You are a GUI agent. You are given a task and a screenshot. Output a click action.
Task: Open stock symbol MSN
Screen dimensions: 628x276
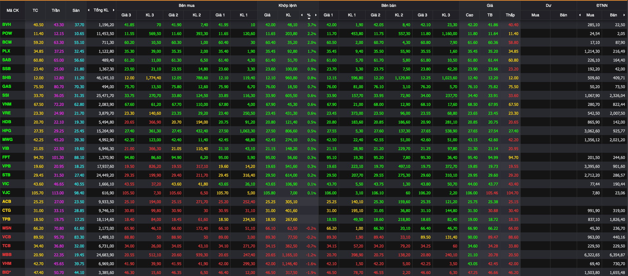7,228
